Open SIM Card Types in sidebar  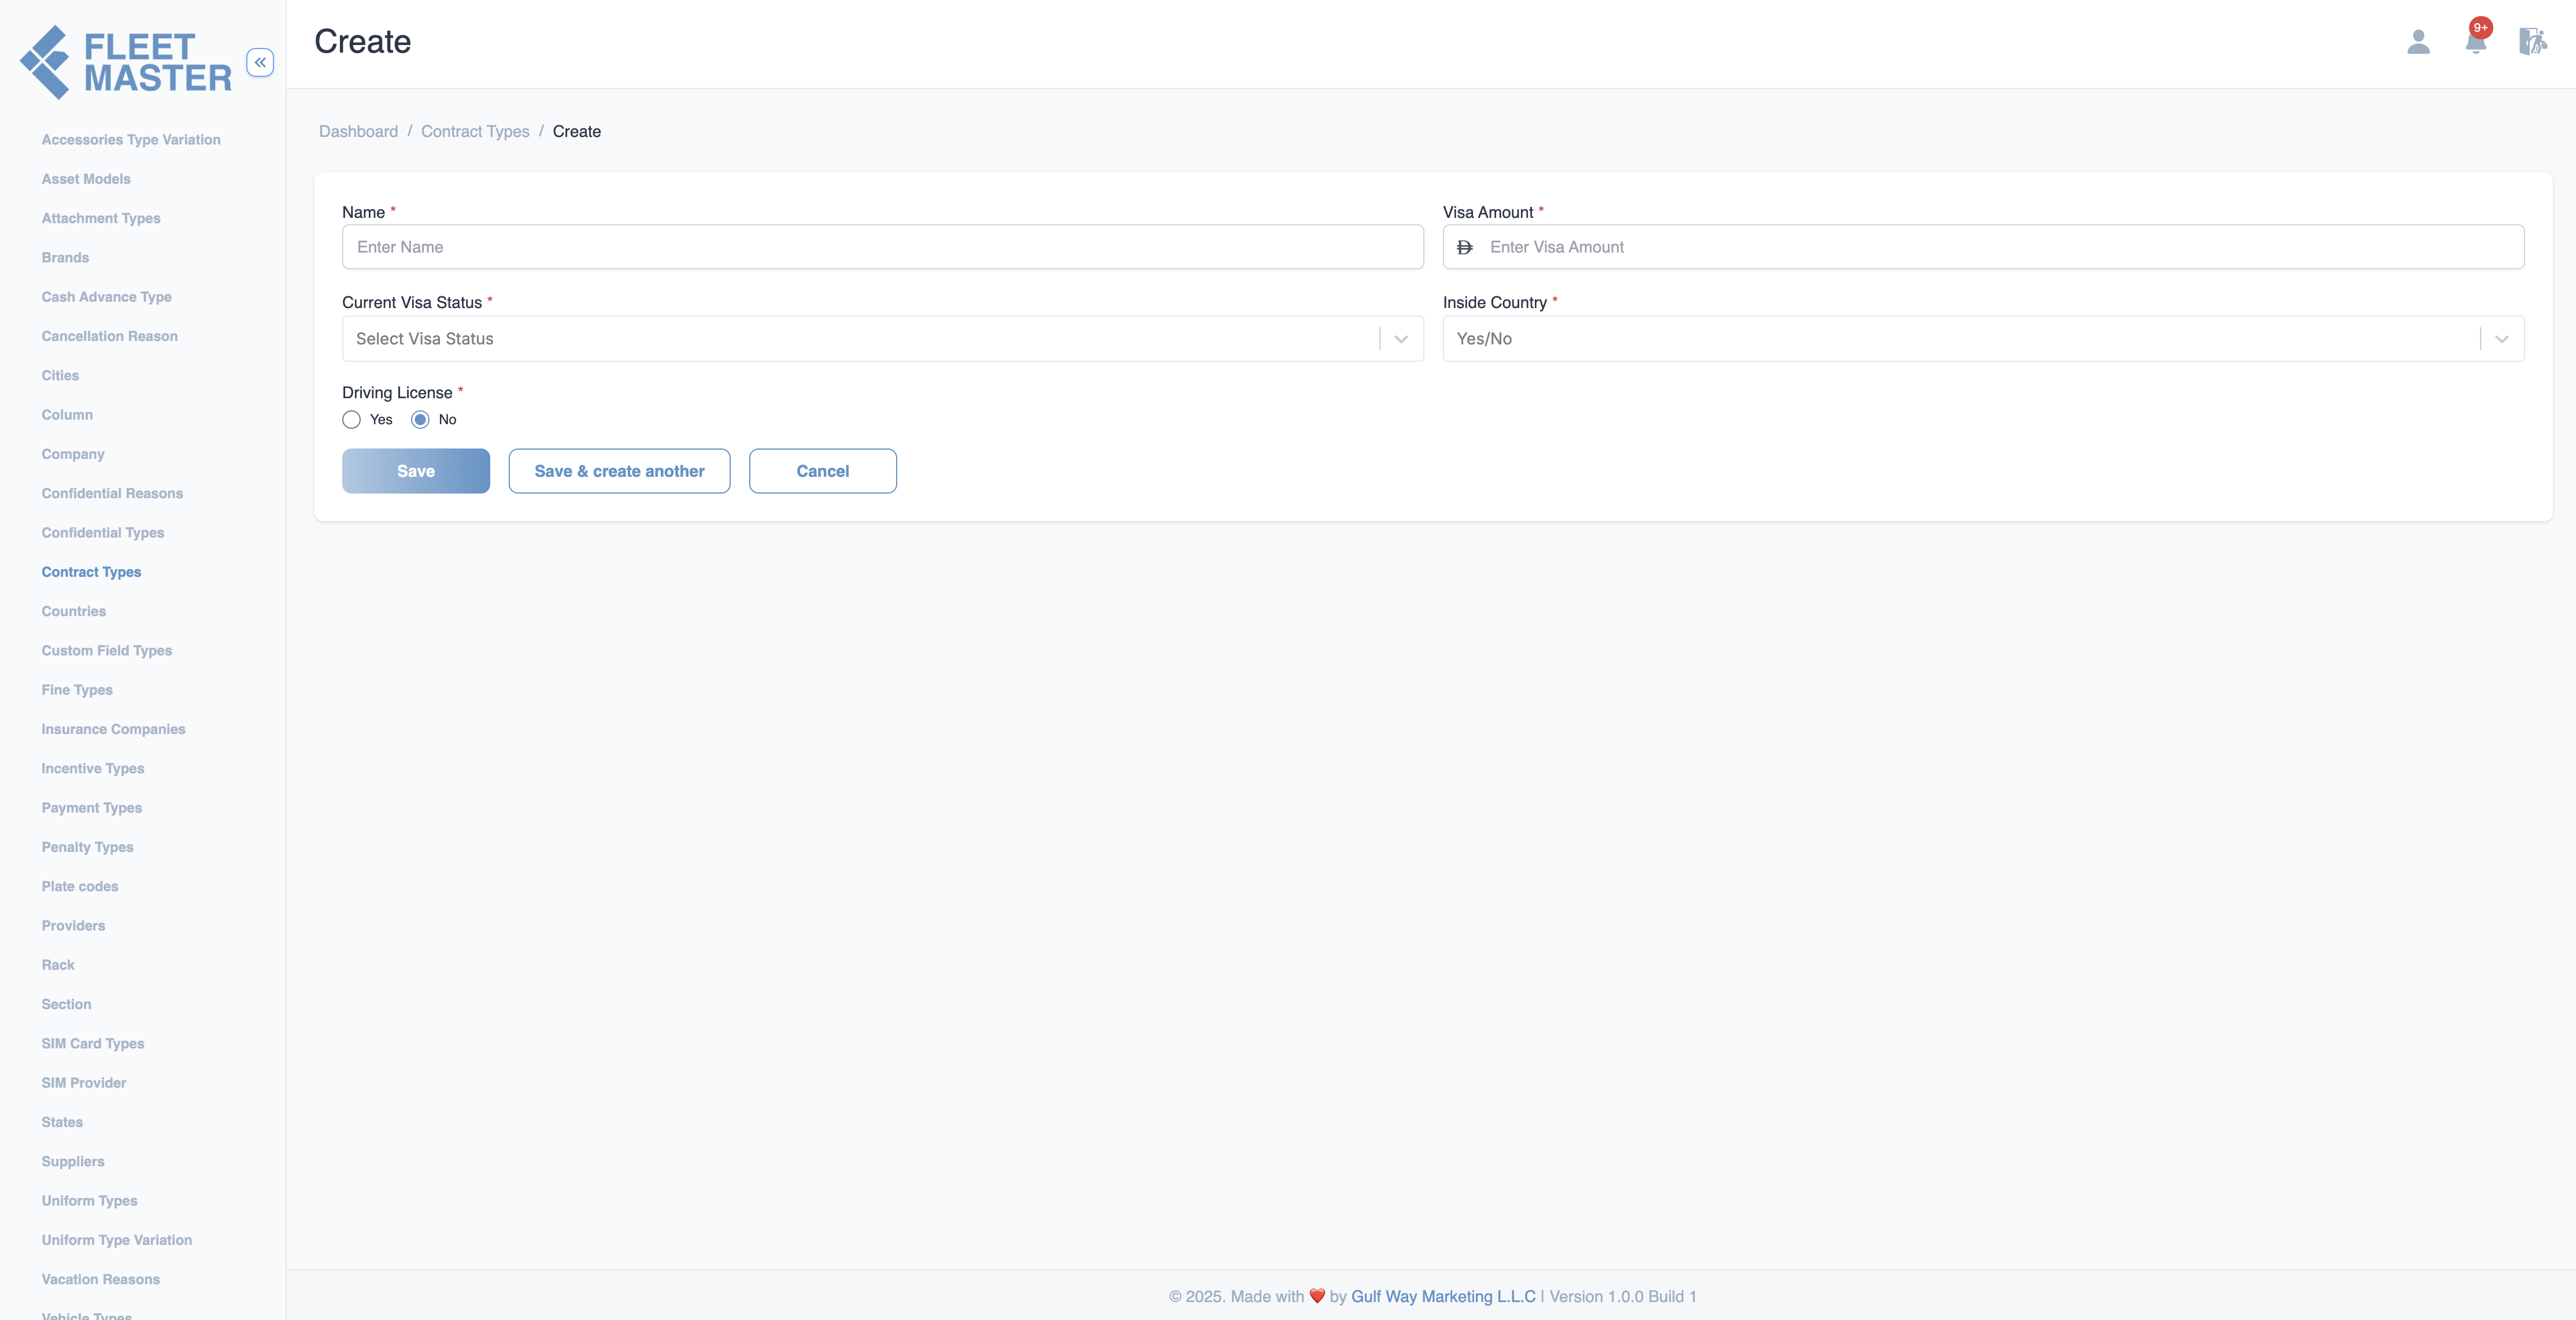coord(93,1044)
